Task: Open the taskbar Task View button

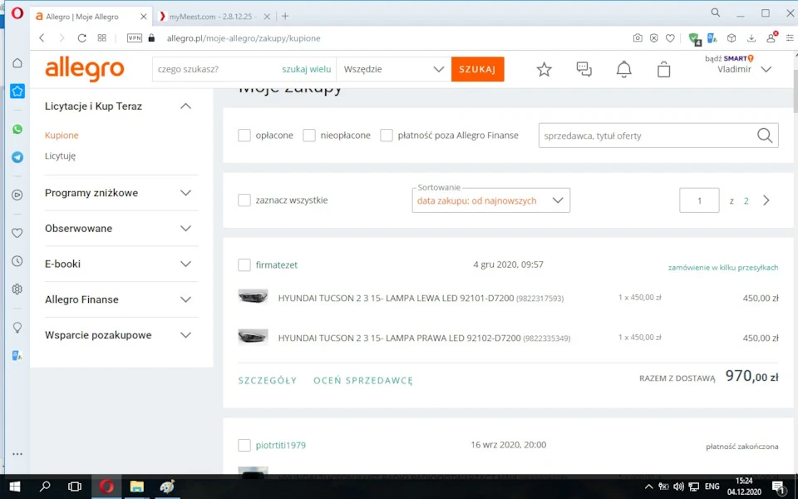Action: [75, 487]
